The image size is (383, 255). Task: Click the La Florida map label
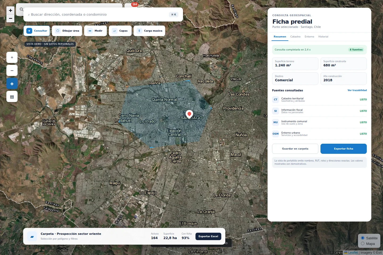[222, 195]
